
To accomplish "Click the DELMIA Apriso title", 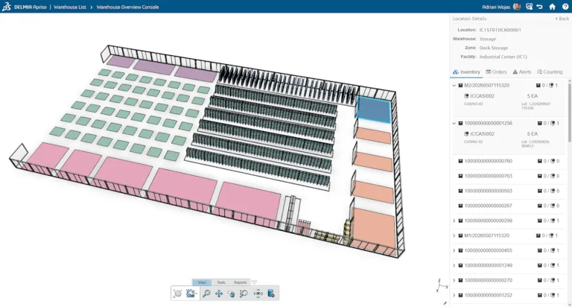I will point(31,7).
